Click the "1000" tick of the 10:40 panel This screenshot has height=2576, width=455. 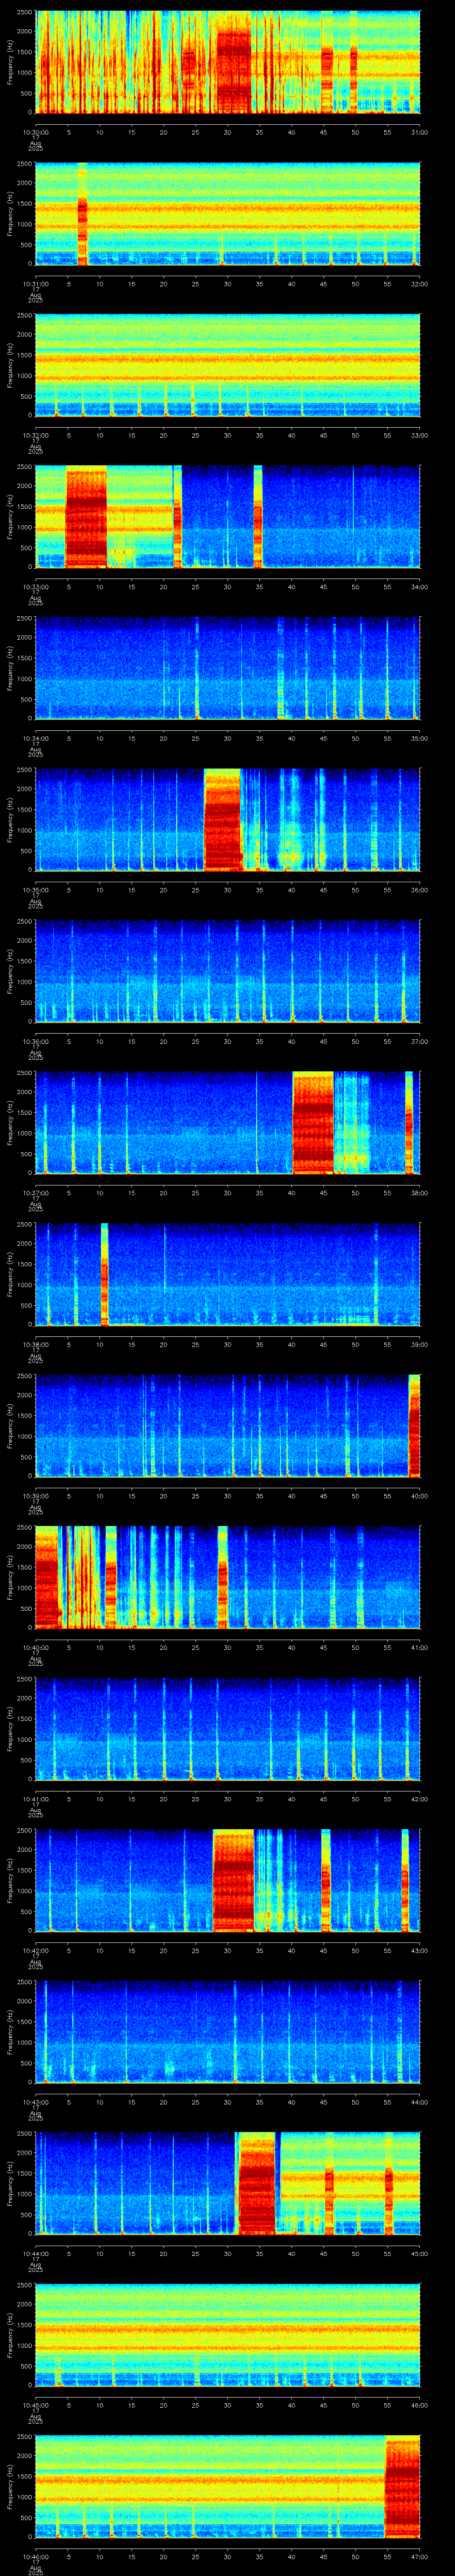pyautogui.click(x=24, y=1588)
